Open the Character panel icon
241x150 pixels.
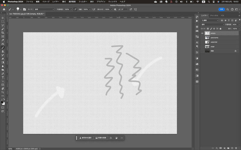point(197,42)
